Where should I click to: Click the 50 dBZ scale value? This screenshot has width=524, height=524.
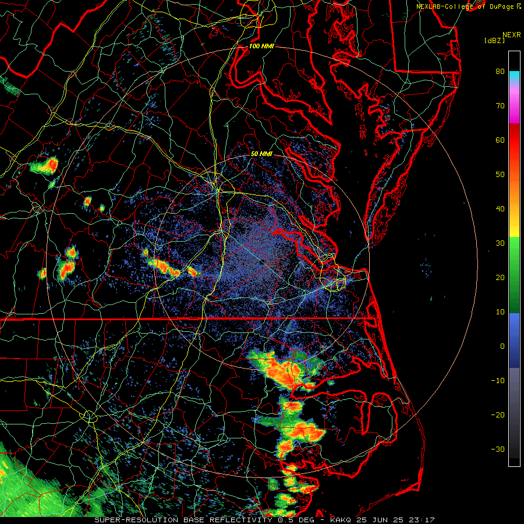tap(500, 175)
